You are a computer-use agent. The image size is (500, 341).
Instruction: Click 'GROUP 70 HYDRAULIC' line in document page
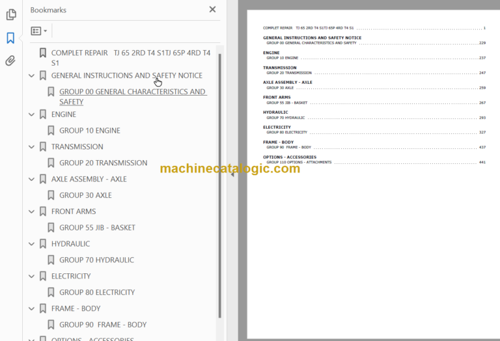[x=286, y=118]
